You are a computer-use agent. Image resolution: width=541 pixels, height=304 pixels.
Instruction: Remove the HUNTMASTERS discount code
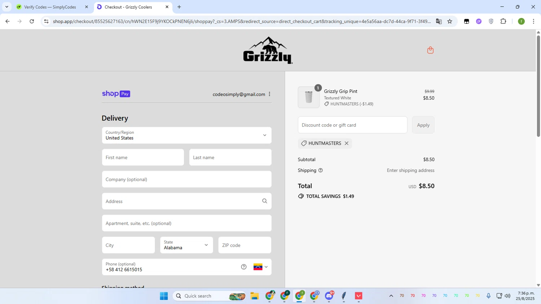pyautogui.click(x=347, y=143)
